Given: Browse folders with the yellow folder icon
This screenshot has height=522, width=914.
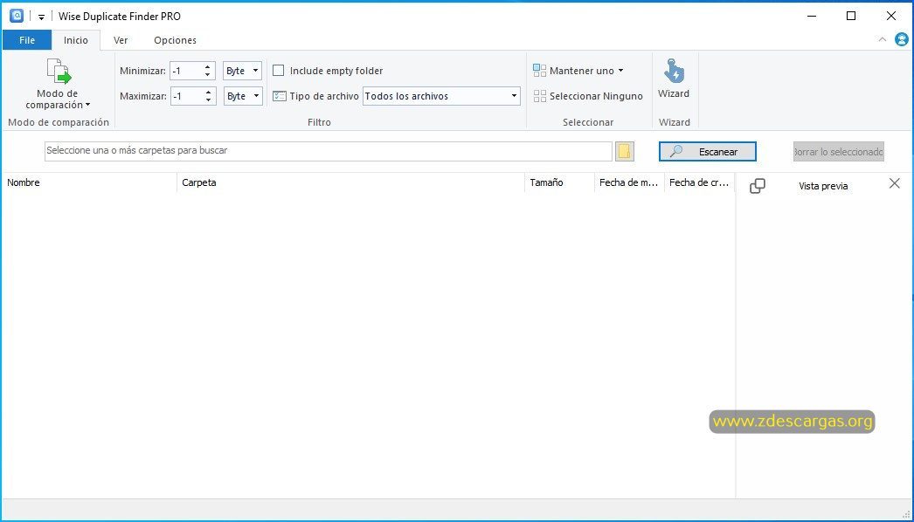Looking at the screenshot, I should click(624, 152).
